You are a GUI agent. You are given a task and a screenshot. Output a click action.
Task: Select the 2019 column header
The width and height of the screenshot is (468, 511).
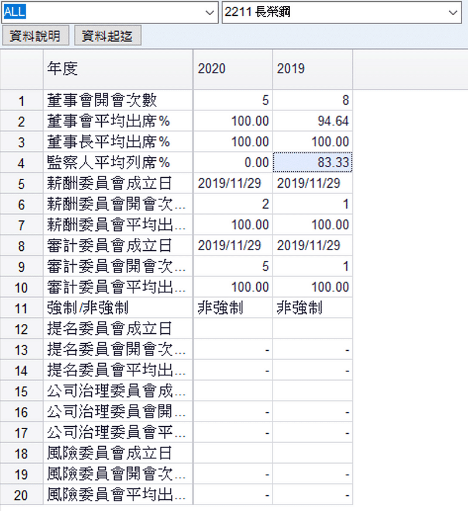[312, 69]
